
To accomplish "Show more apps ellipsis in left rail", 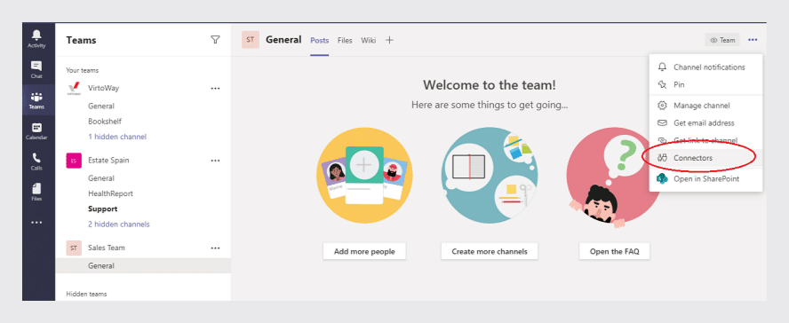I will tap(36, 222).
